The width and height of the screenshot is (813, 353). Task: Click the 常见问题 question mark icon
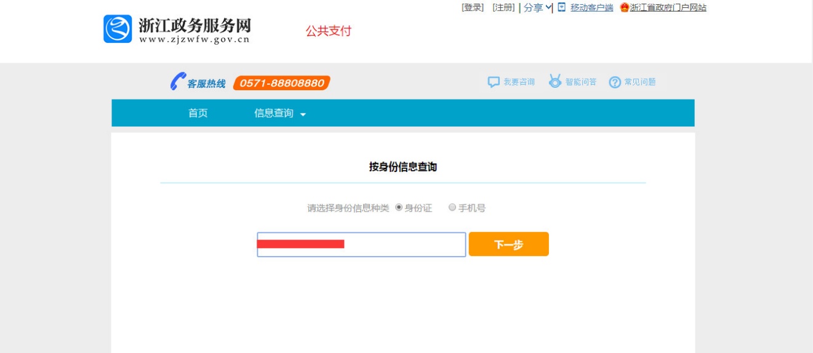click(x=615, y=82)
